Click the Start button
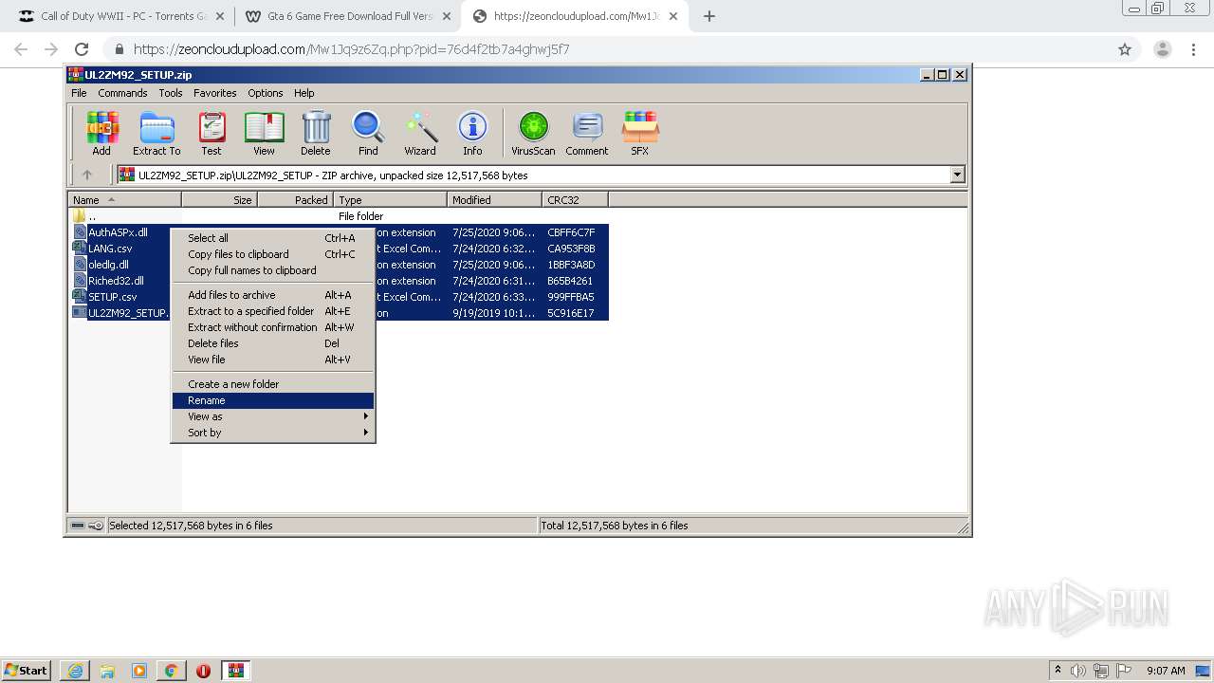This screenshot has height=683, width=1214. point(27,671)
